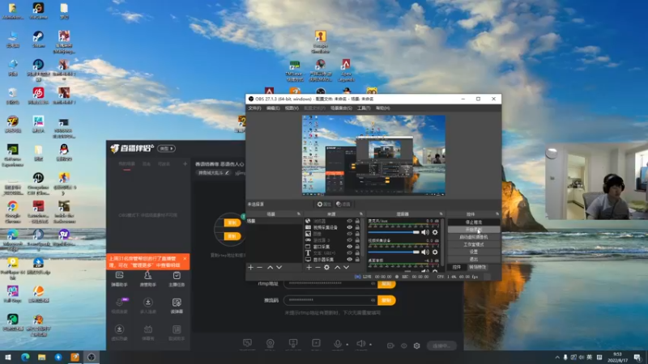Screen dimensions: 648x364
Task: Click the 开始录制 button in the OBS Controls panel
Action: (x=474, y=230)
